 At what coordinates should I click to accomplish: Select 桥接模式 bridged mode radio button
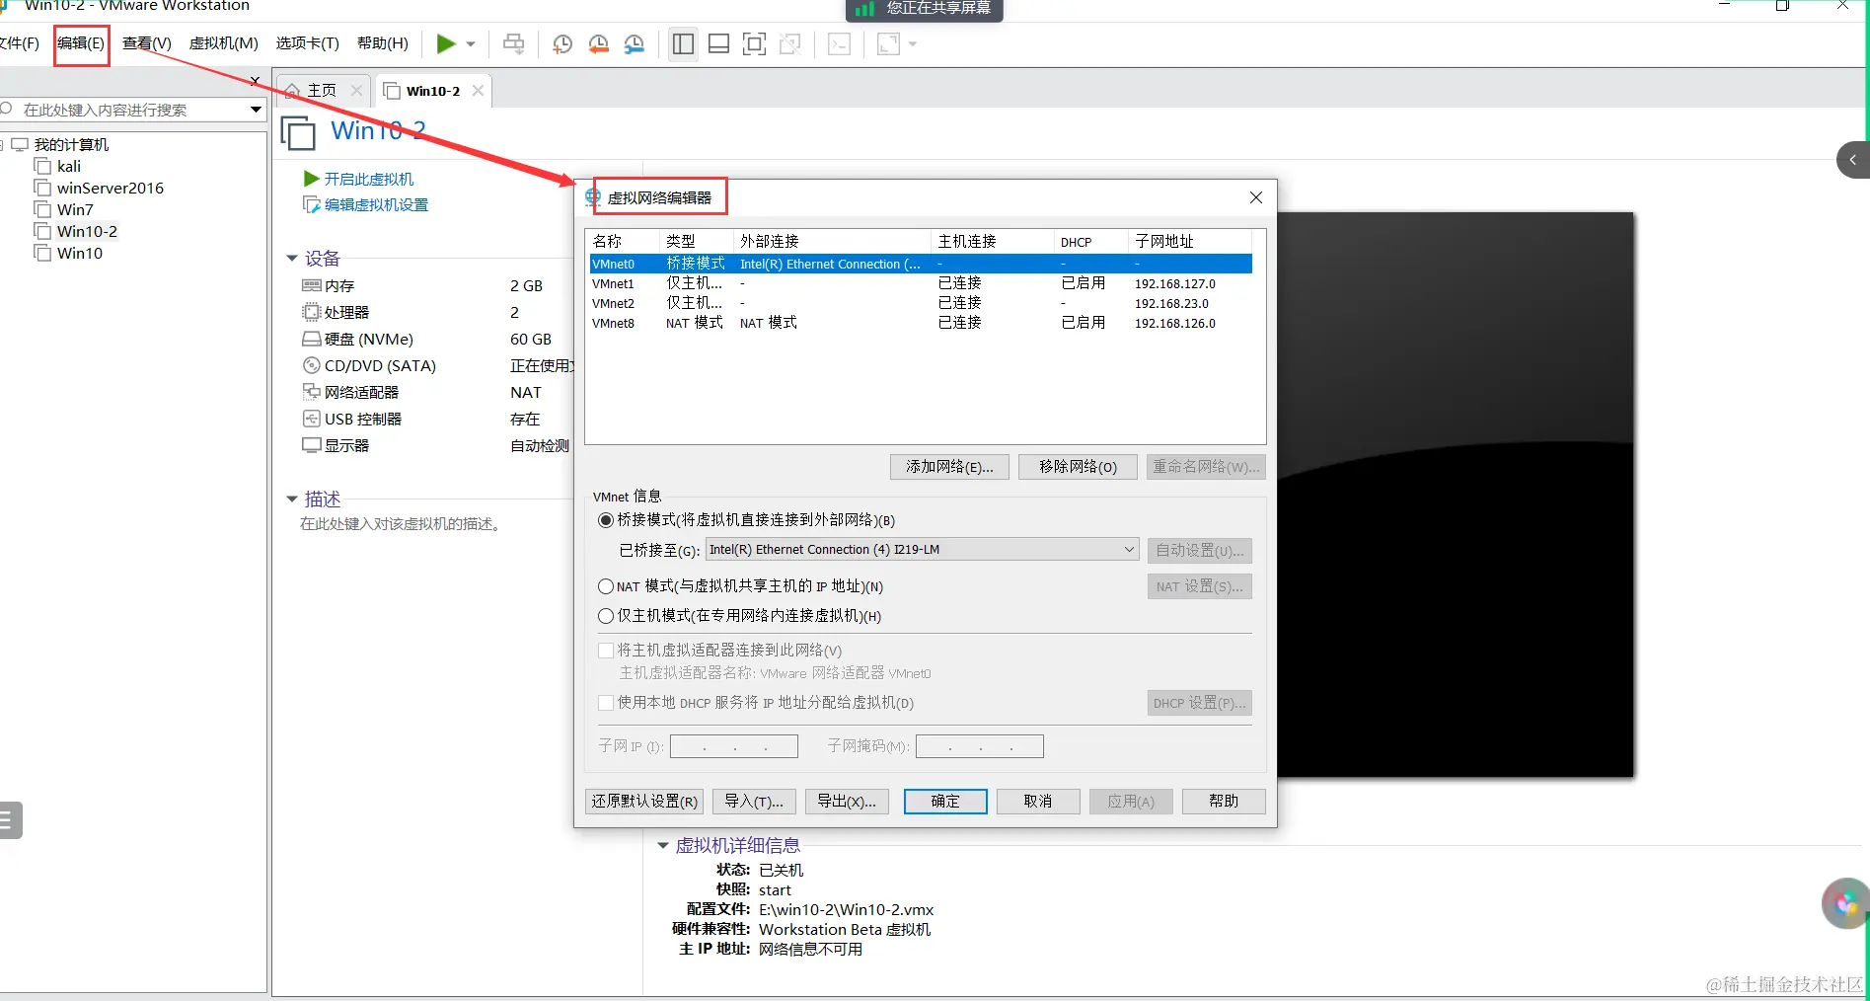tap(606, 520)
